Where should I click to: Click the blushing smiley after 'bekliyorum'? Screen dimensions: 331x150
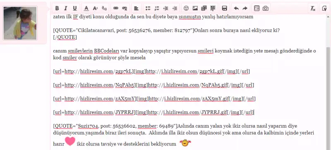pos(185,143)
